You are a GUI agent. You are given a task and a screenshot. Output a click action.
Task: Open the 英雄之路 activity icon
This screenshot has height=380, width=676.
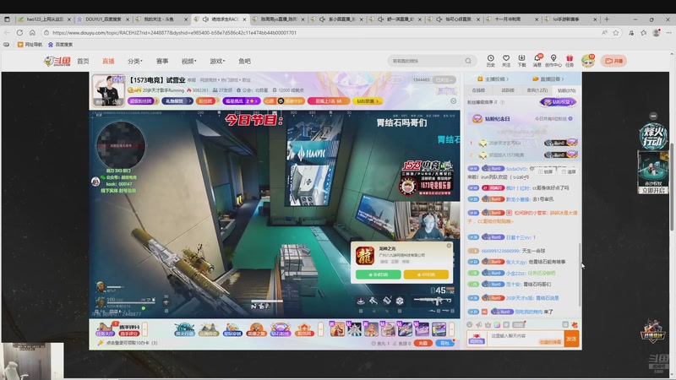pyautogui.click(x=256, y=329)
